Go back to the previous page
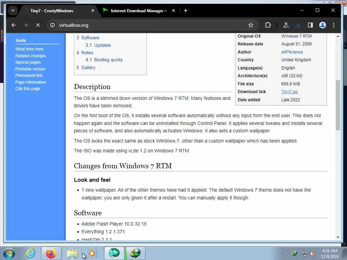This screenshot has width=347, height=260. pos(14,25)
